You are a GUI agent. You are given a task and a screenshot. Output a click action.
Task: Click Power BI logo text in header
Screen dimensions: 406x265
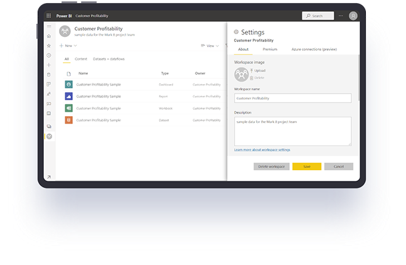tap(64, 16)
